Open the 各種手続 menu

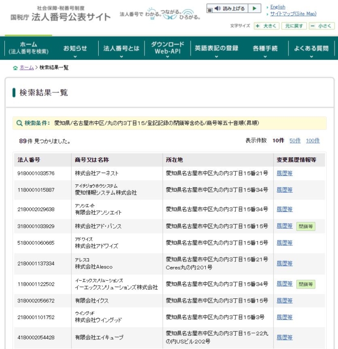tap(265, 48)
